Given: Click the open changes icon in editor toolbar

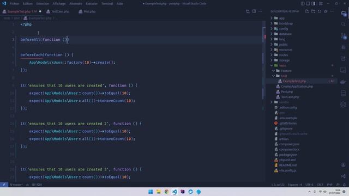Looking at the screenshot, I should 248,11.
